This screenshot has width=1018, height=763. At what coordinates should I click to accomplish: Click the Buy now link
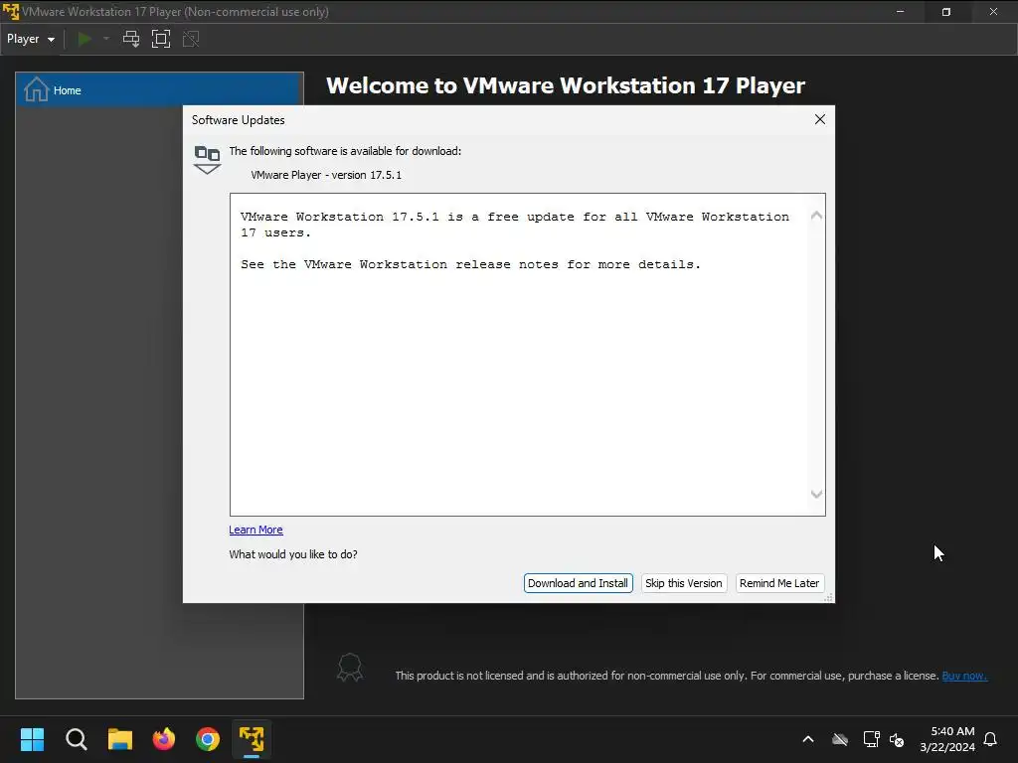(964, 676)
